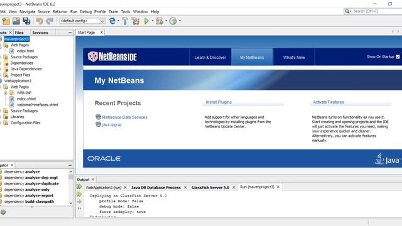Select the dependency build-classpath goal
The height and width of the screenshot is (226, 402).
(x=29, y=202)
